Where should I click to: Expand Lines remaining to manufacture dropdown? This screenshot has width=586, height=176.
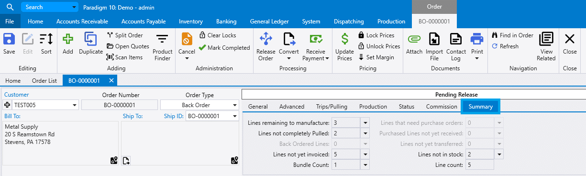click(x=365, y=123)
